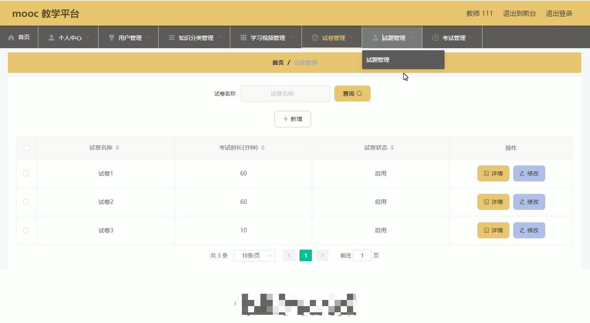Click 退出登录 in the top bar
Viewport: 590px width, 323px height.
click(x=559, y=13)
